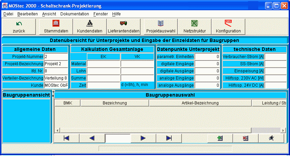Go to the next record
Image resolution: width=290 pixels, height=156 pixels.
click(143, 138)
